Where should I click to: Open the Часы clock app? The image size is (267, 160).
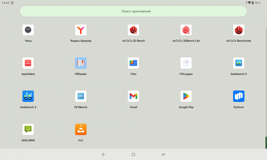28,30
